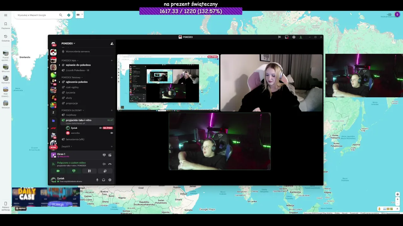Viewport: 403px width, 226px height.
Task: Open the yellow E server icon
Action: coord(53,98)
